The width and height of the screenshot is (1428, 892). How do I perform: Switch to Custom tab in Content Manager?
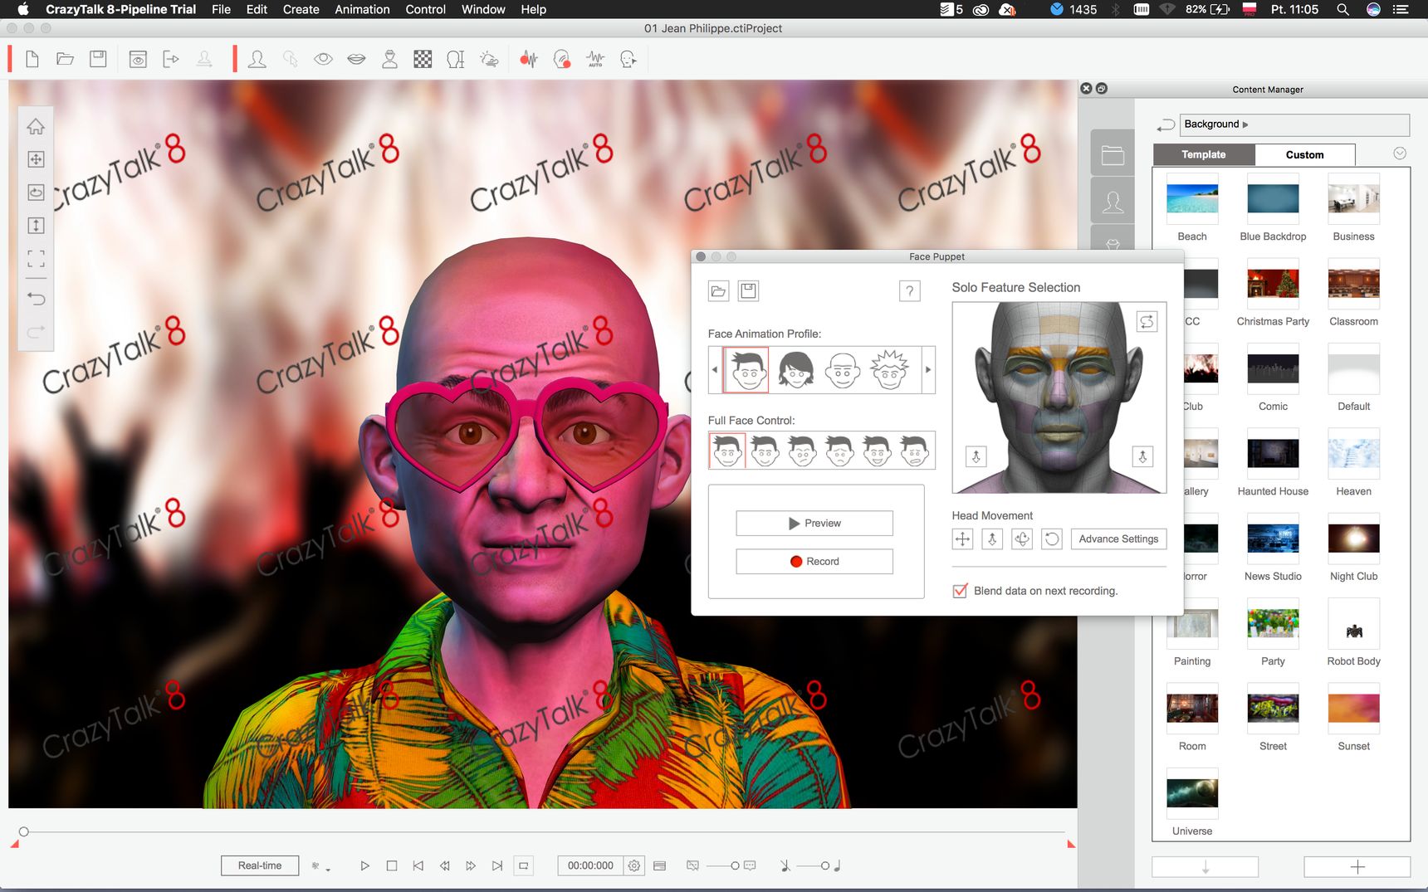pyautogui.click(x=1304, y=154)
